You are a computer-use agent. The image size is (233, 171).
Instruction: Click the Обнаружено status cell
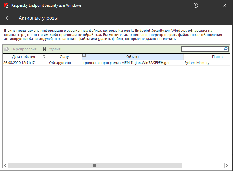[60, 63]
